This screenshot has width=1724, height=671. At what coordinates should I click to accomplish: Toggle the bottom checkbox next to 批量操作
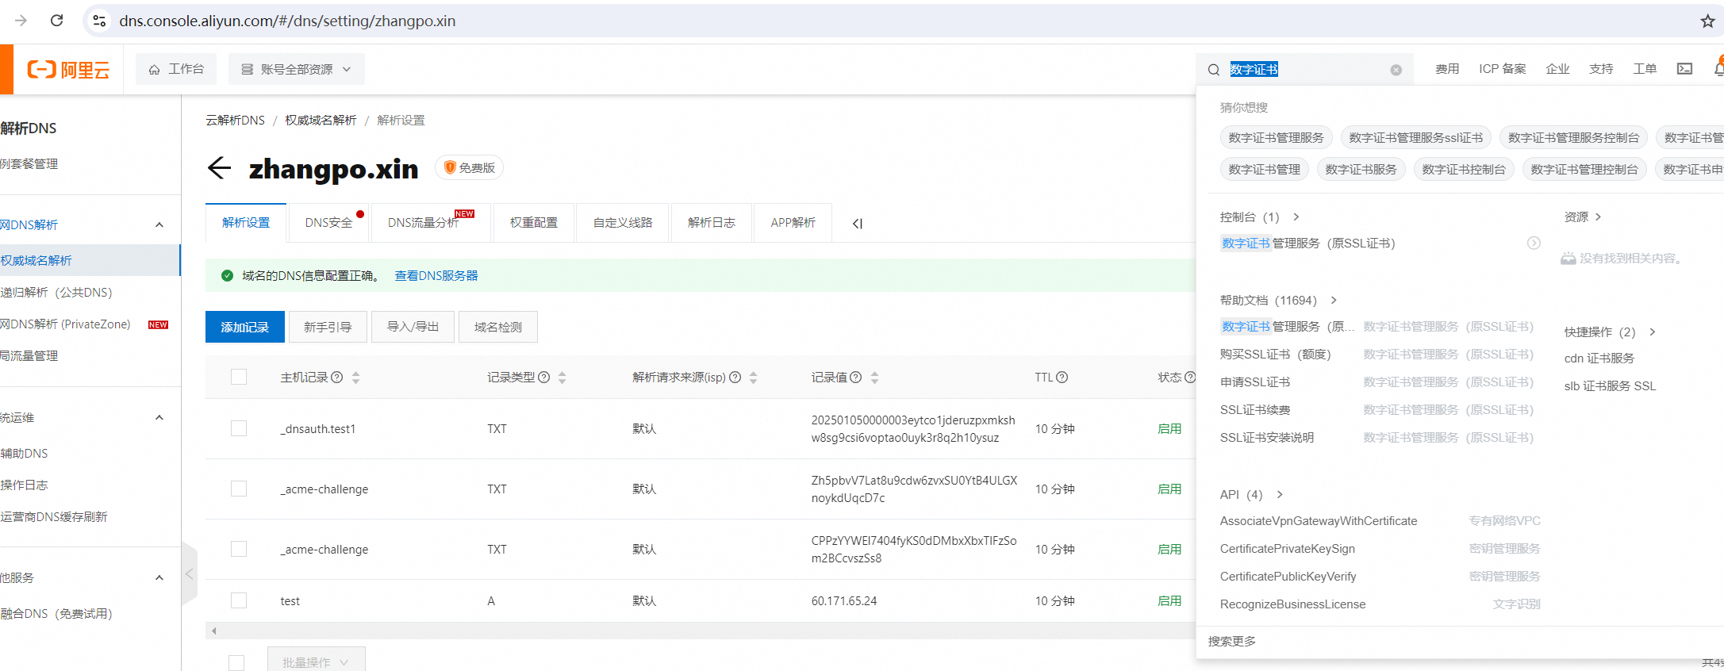tap(236, 663)
